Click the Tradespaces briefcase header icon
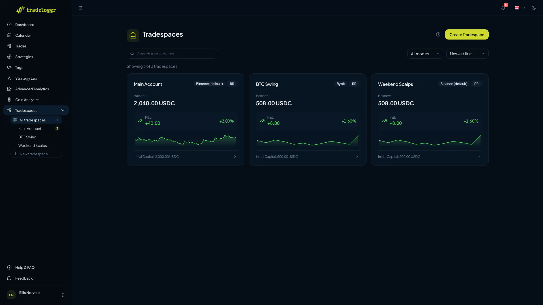Image resolution: width=543 pixels, height=305 pixels. coord(133,36)
